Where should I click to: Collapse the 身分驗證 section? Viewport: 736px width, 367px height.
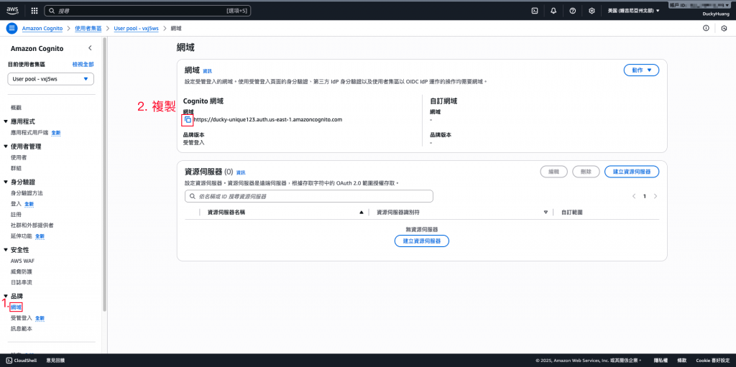pos(6,182)
